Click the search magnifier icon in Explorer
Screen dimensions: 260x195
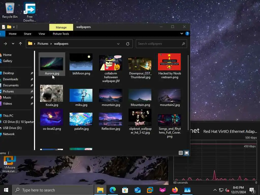pos(183,44)
